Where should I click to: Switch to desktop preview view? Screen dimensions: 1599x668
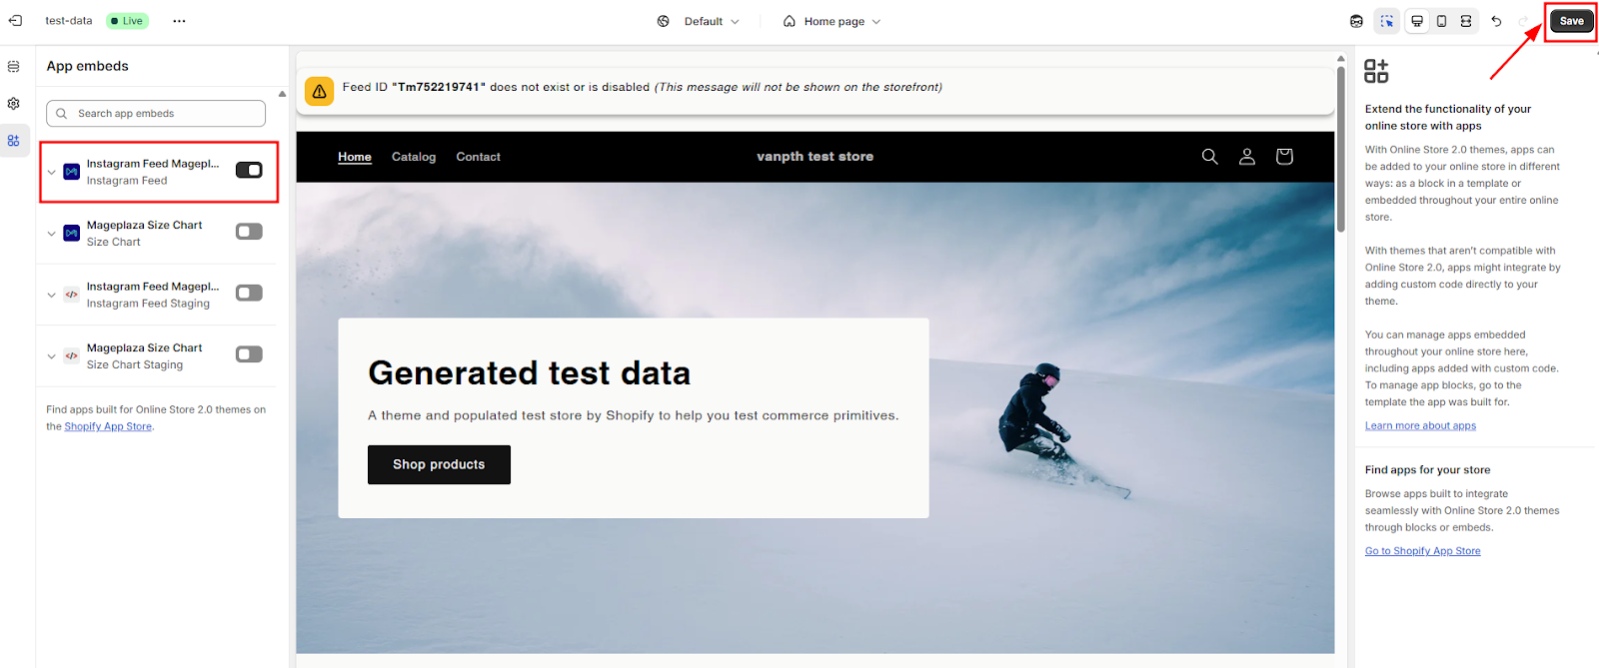click(x=1417, y=21)
